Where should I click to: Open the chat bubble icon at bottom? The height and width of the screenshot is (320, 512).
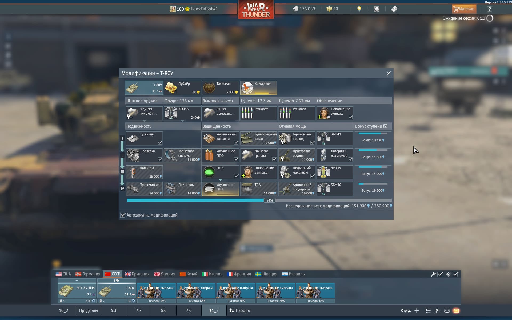point(447,311)
